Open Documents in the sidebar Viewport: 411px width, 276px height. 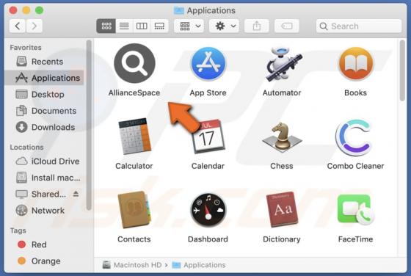[44, 111]
